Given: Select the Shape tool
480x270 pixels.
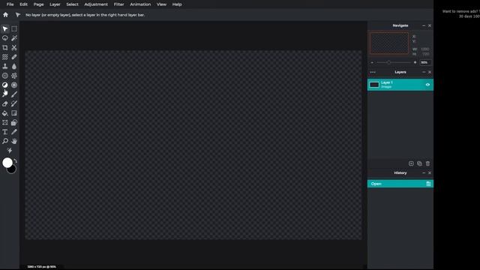Looking at the screenshot, I should pos(14,122).
